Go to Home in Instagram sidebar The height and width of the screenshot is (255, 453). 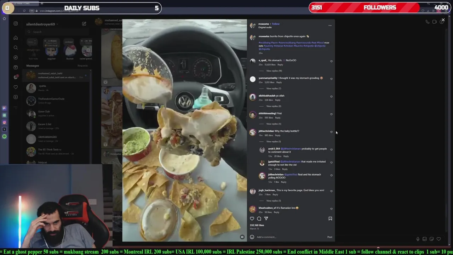point(16,38)
